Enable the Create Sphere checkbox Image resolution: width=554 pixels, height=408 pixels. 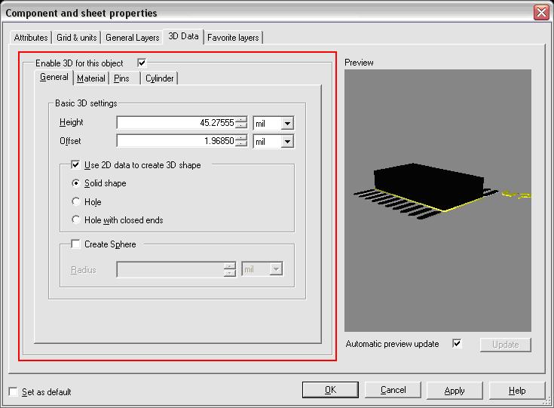(75, 244)
